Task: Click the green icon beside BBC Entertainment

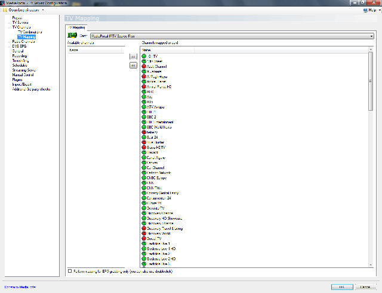Action: (x=144, y=122)
